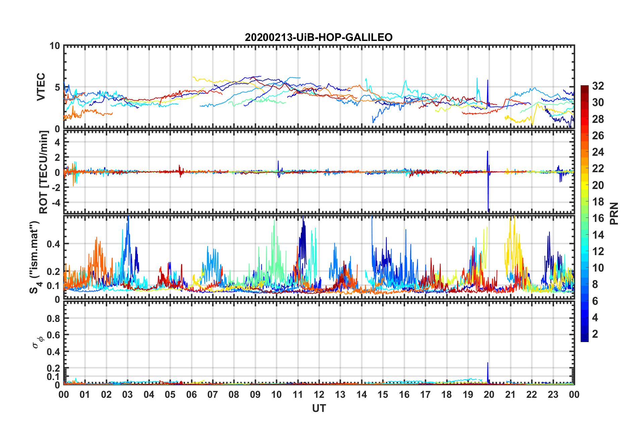Viewport: 638px width, 427px height.
Task: Click UT axis tick label 11
Action: (298, 394)
